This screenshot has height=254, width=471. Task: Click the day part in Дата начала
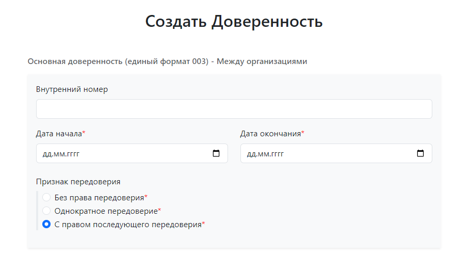47,154
